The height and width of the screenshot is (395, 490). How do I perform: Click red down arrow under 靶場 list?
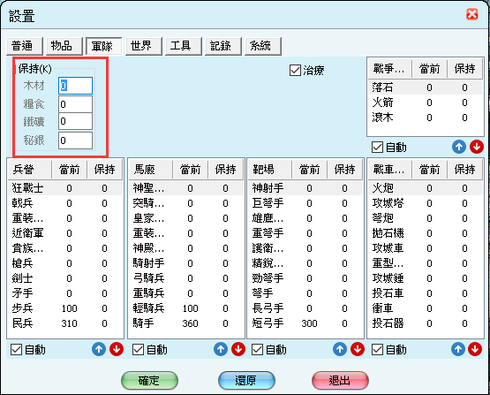point(358,349)
